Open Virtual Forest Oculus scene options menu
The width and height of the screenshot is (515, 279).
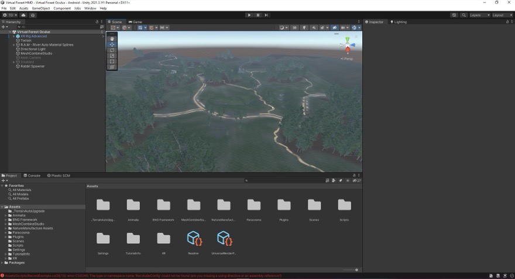102,32
